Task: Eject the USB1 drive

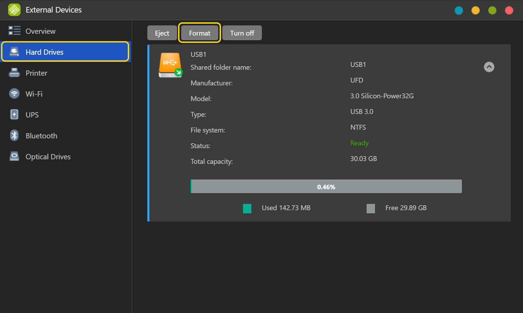Action: click(x=162, y=33)
